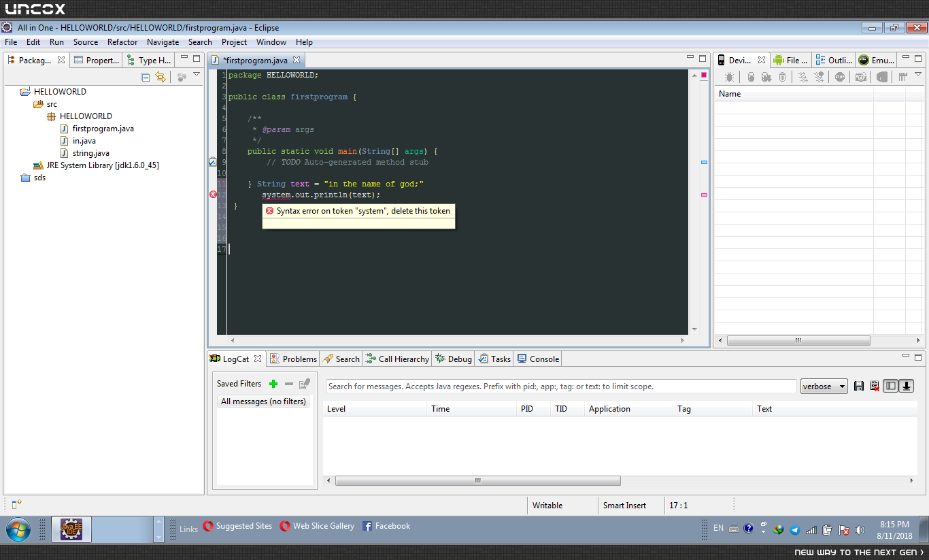
Task: Open the verbose log level dropdown
Action: (824, 386)
